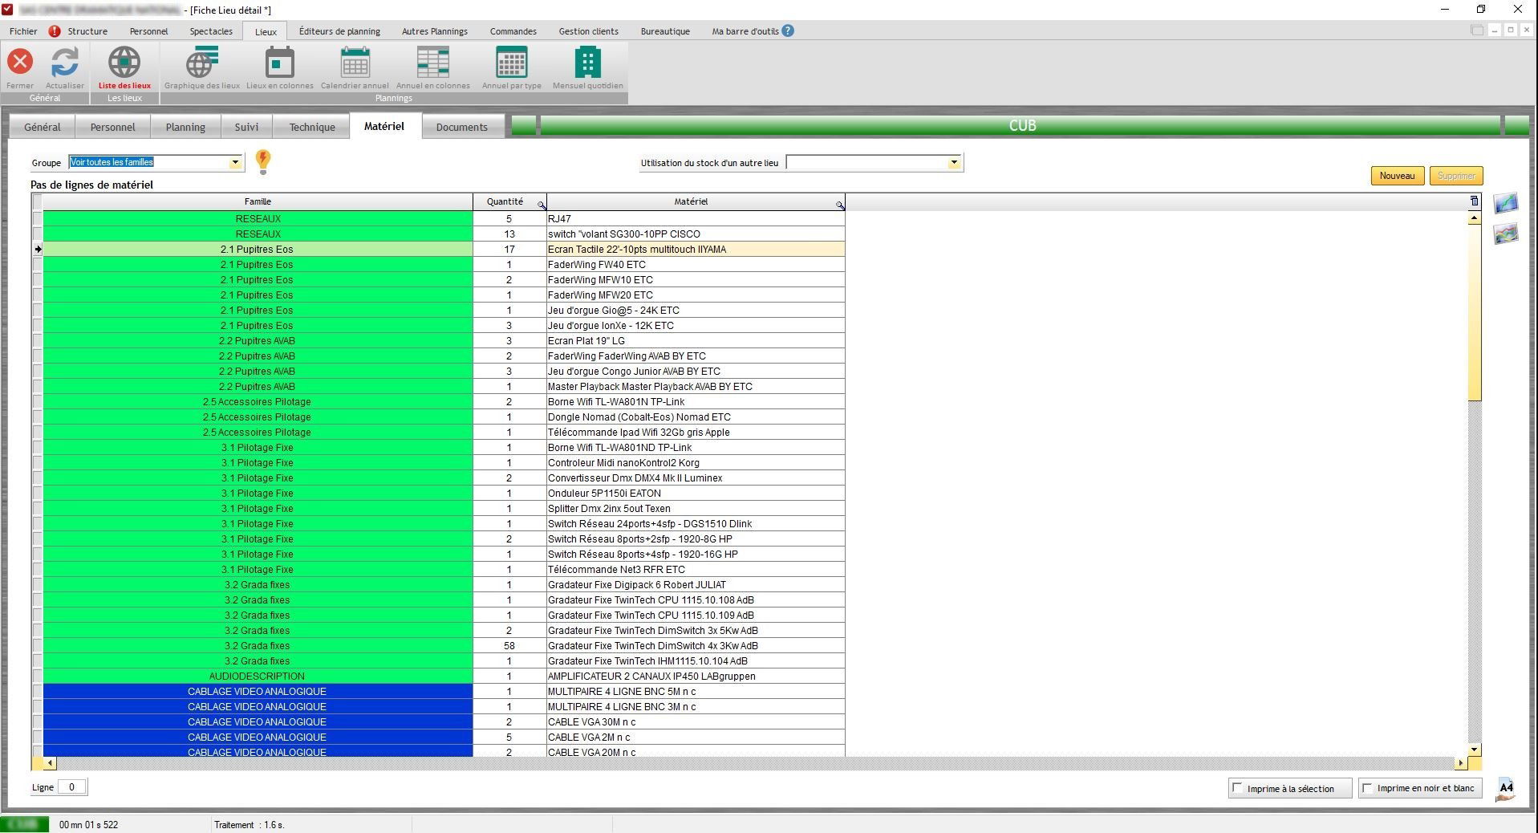Viewport: 1538px width, 833px height.
Task: Switch to the Suivi tab
Action: 246,127
